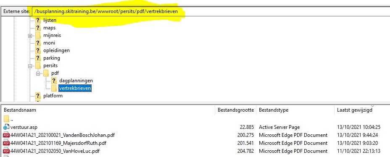Select the mijnreis folder label
The width and height of the screenshot is (390, 157).
click(52, 35)
